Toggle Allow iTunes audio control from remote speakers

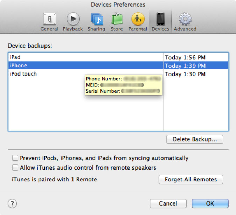(x=15, y=167)
